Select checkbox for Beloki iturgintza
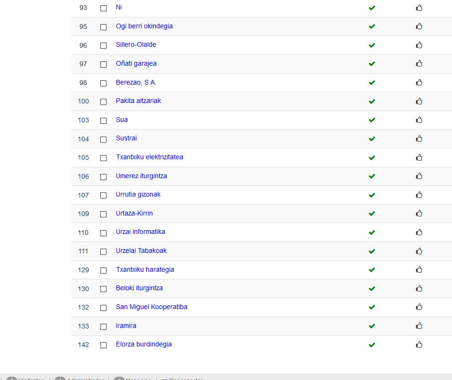Screen dimensions: 452x380 pos(104,289)
